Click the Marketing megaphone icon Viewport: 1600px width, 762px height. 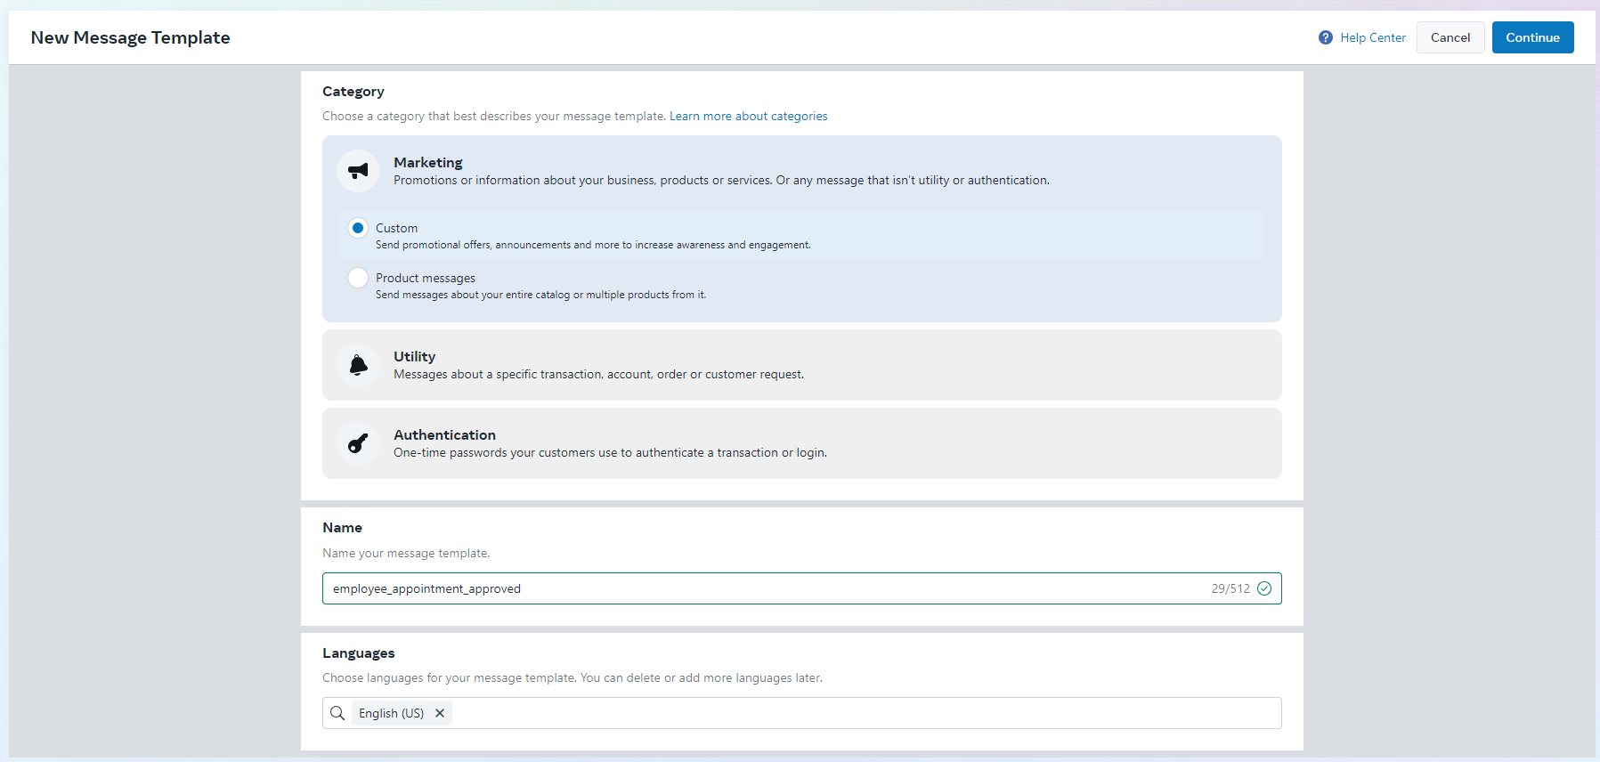(358, 171)
